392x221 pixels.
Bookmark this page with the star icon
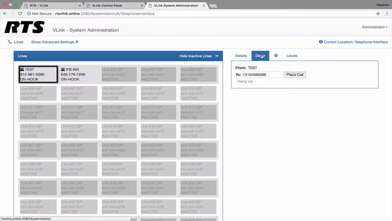coord(378,14)
